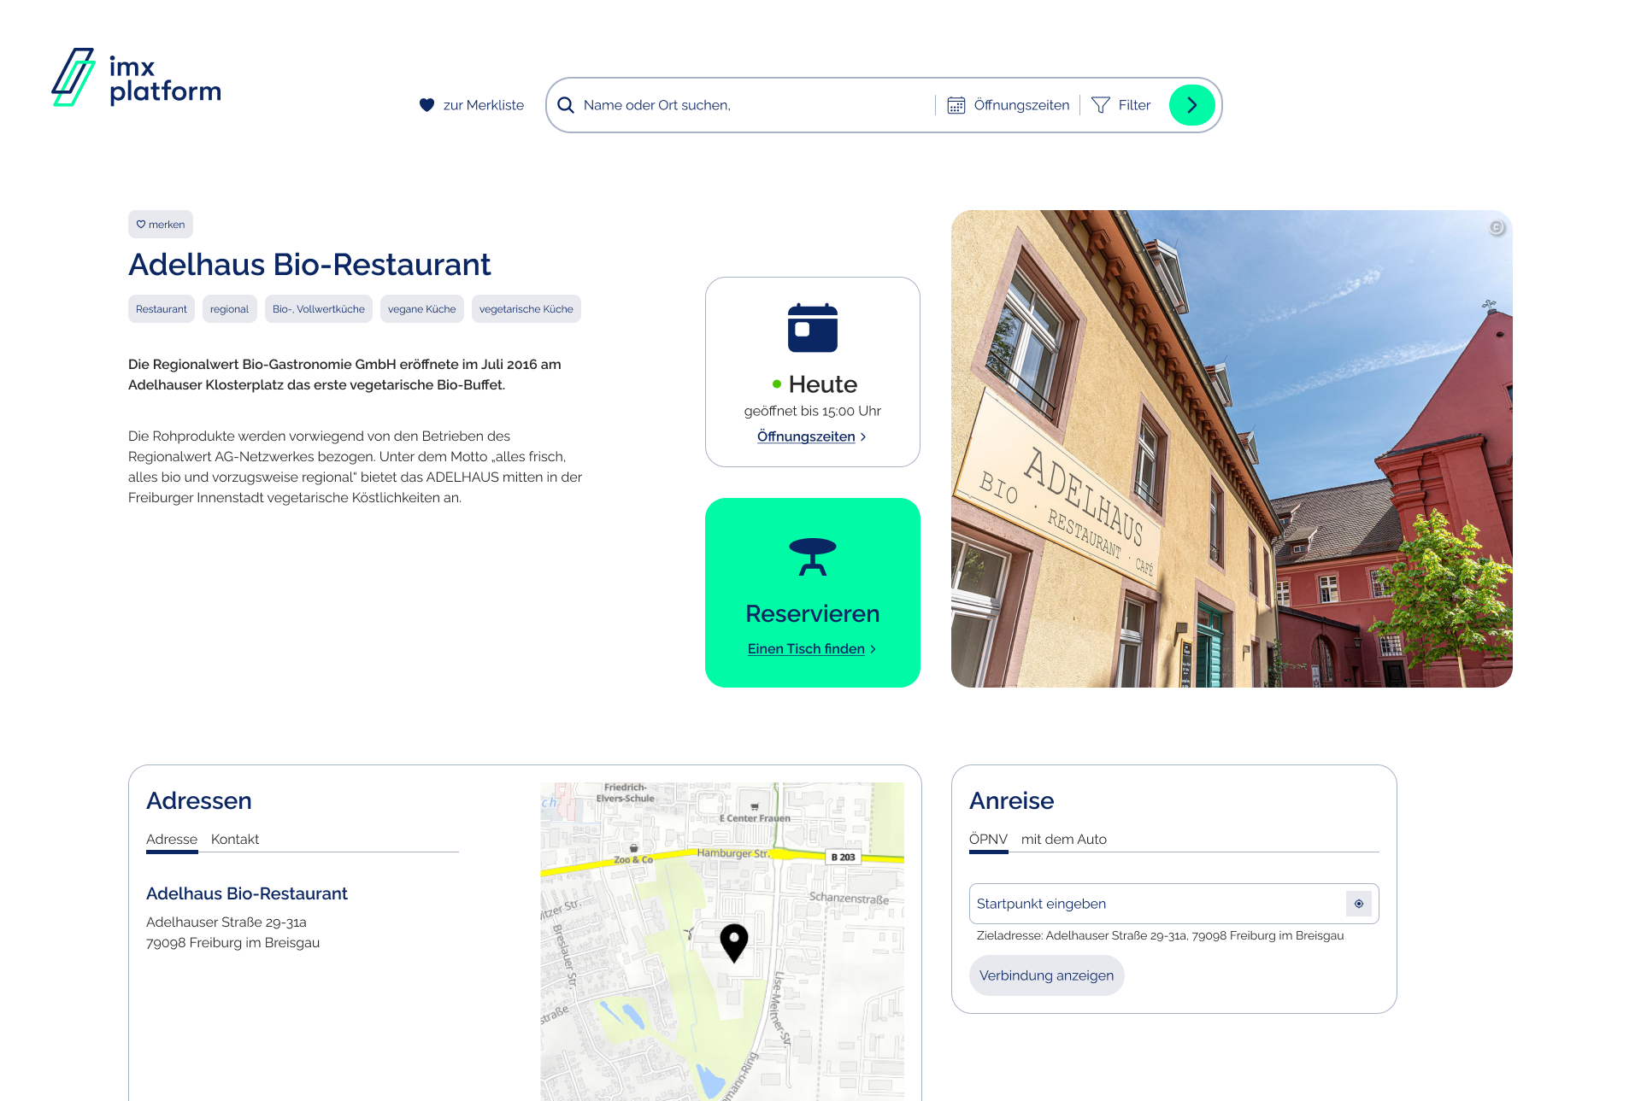
Task: Click the Anreise section heading
Action: [1012, 800]
